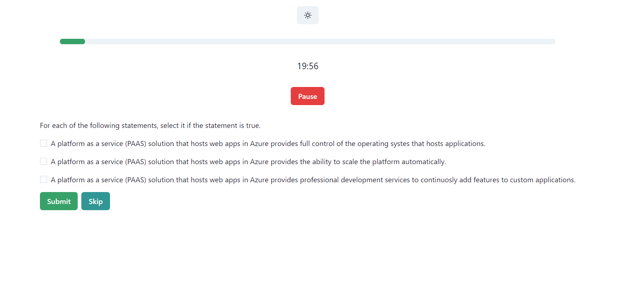Check the box for scaling the platform automatically

pos(44,161)
